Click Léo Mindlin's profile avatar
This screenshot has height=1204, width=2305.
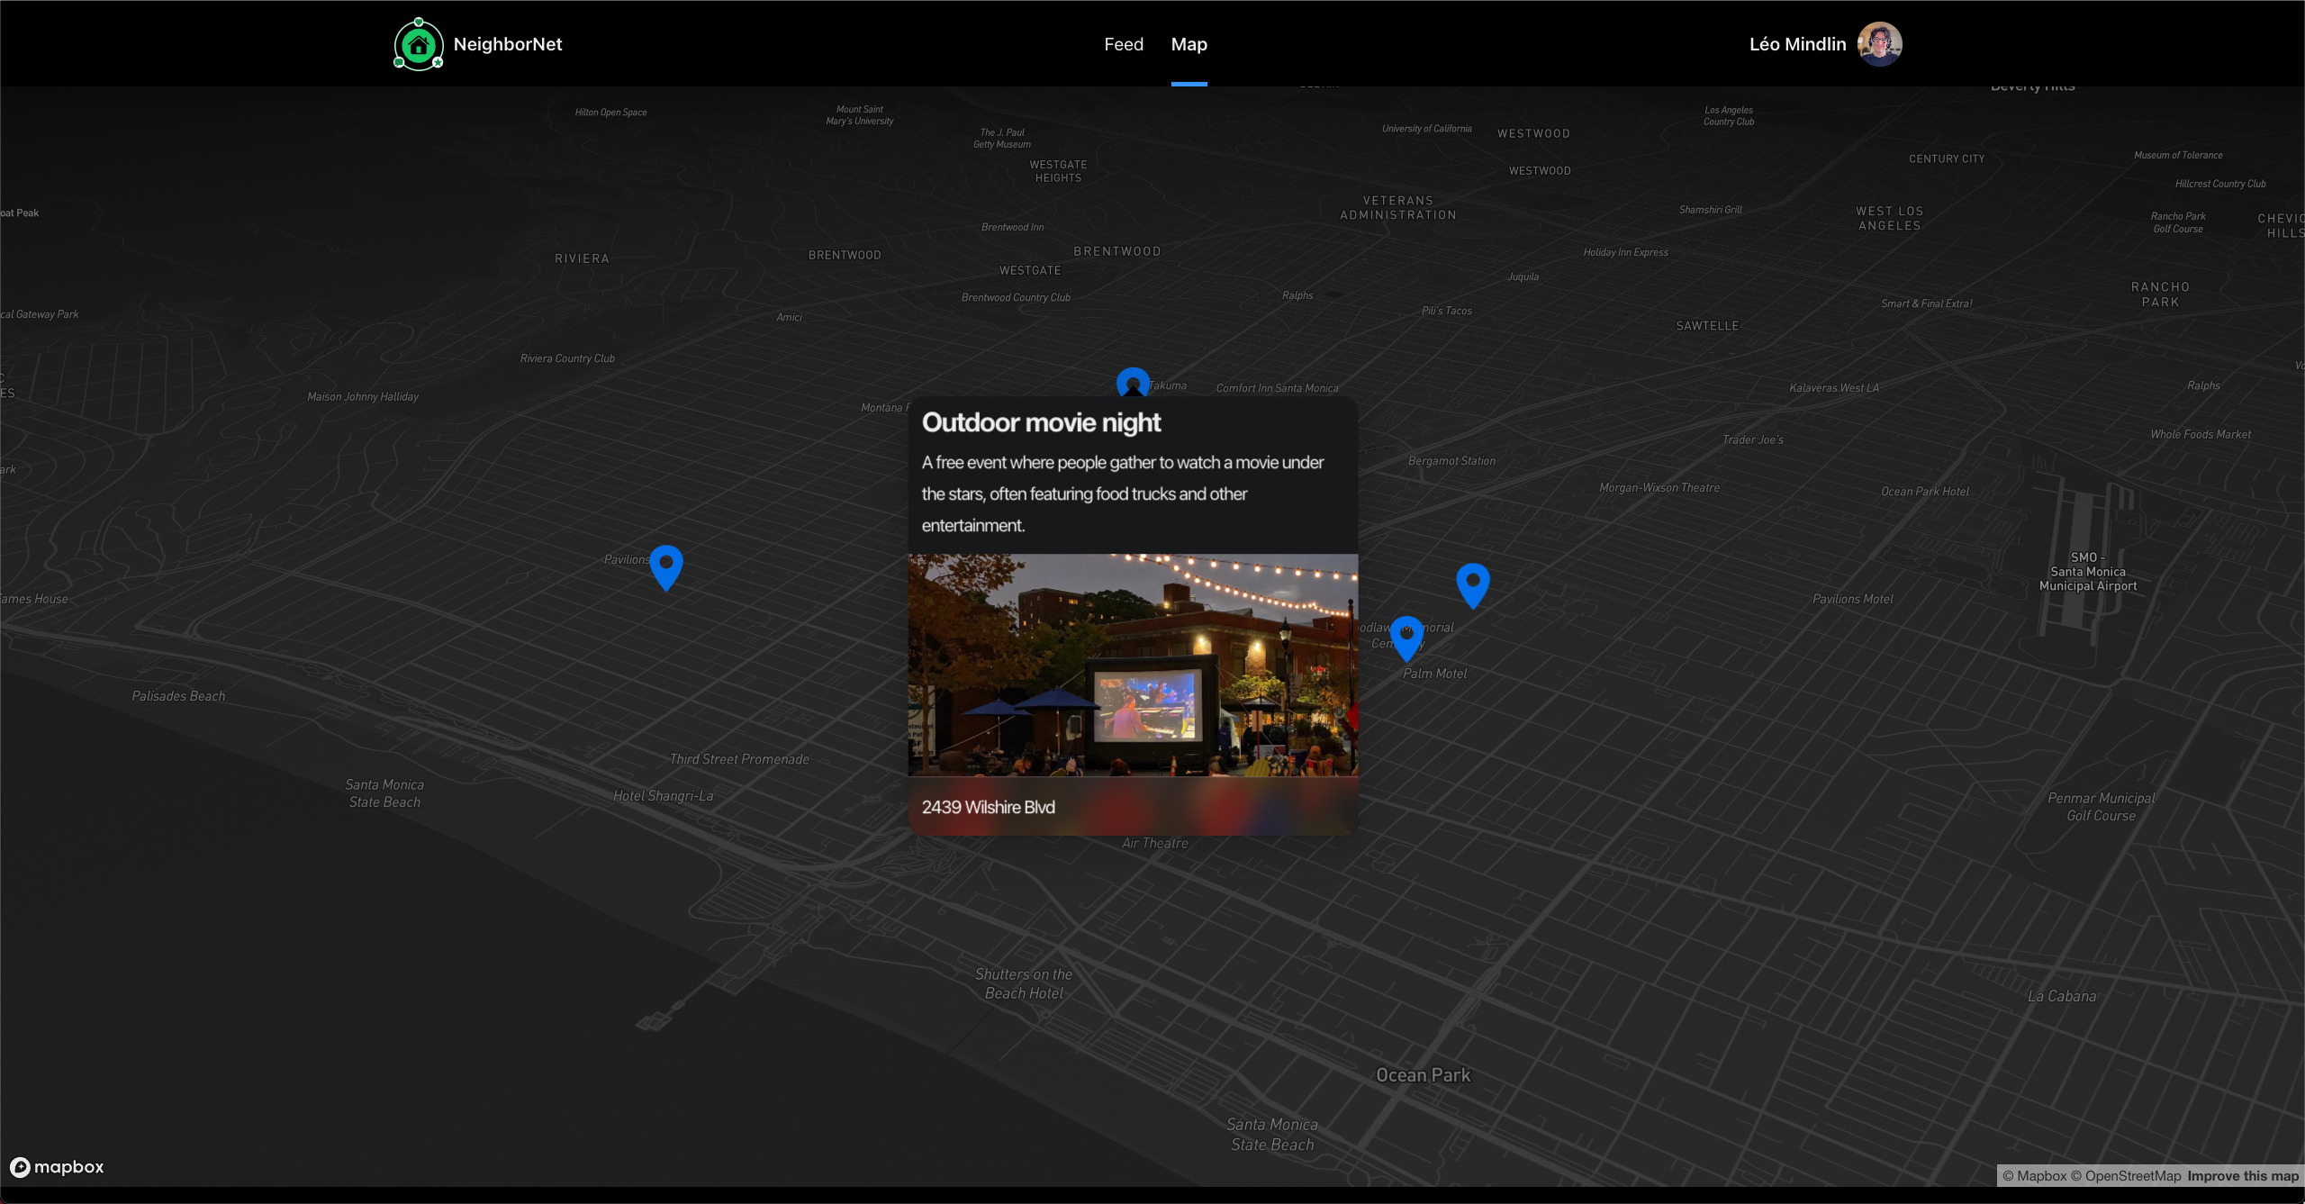(1880, 44)
